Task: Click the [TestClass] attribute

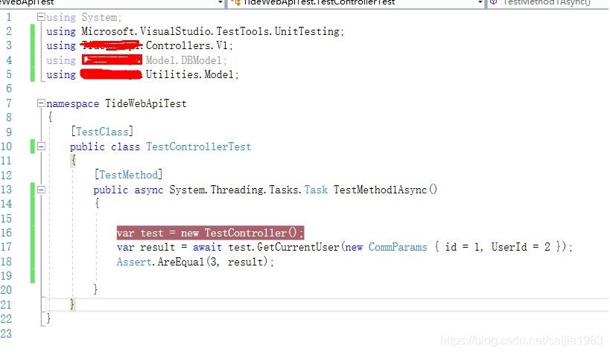Action: (x=102, y=132)
